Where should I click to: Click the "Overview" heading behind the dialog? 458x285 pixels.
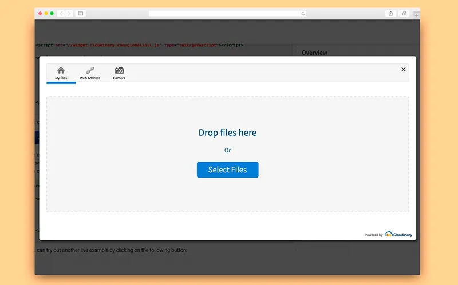point(314,53)
